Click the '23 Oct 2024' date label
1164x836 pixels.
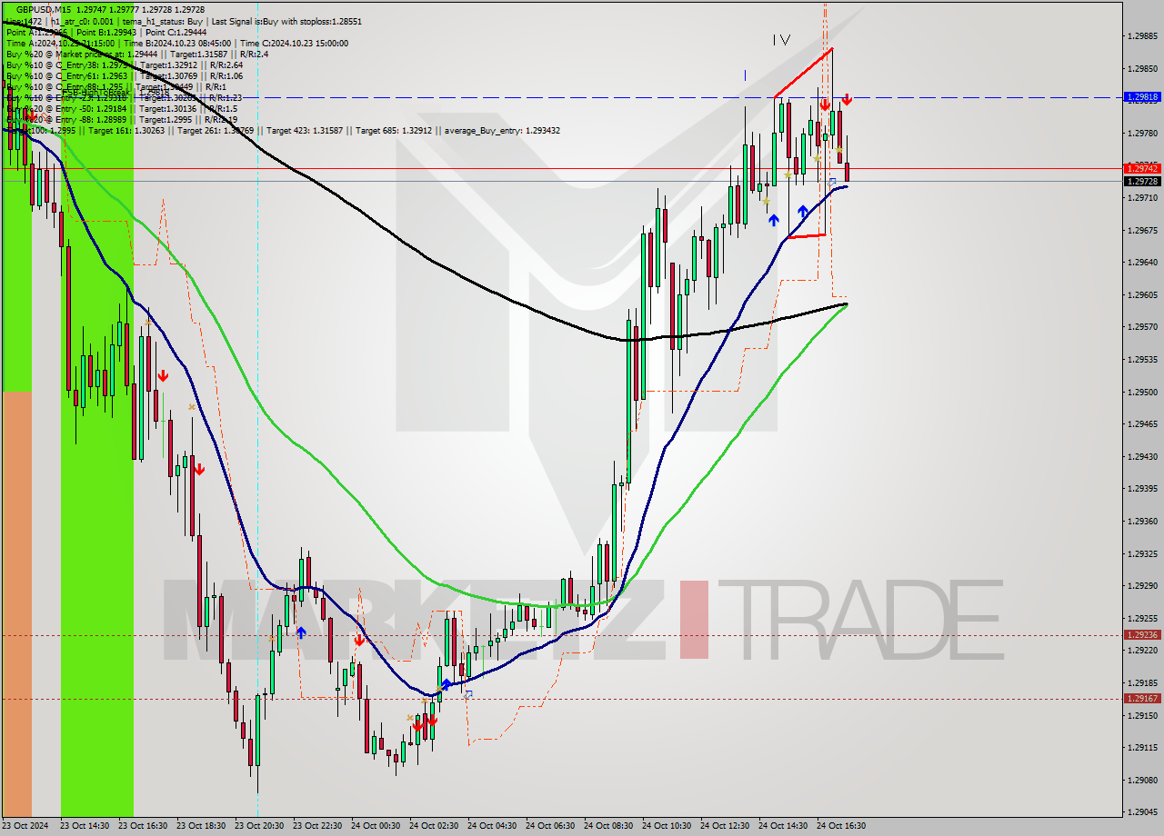26,826
